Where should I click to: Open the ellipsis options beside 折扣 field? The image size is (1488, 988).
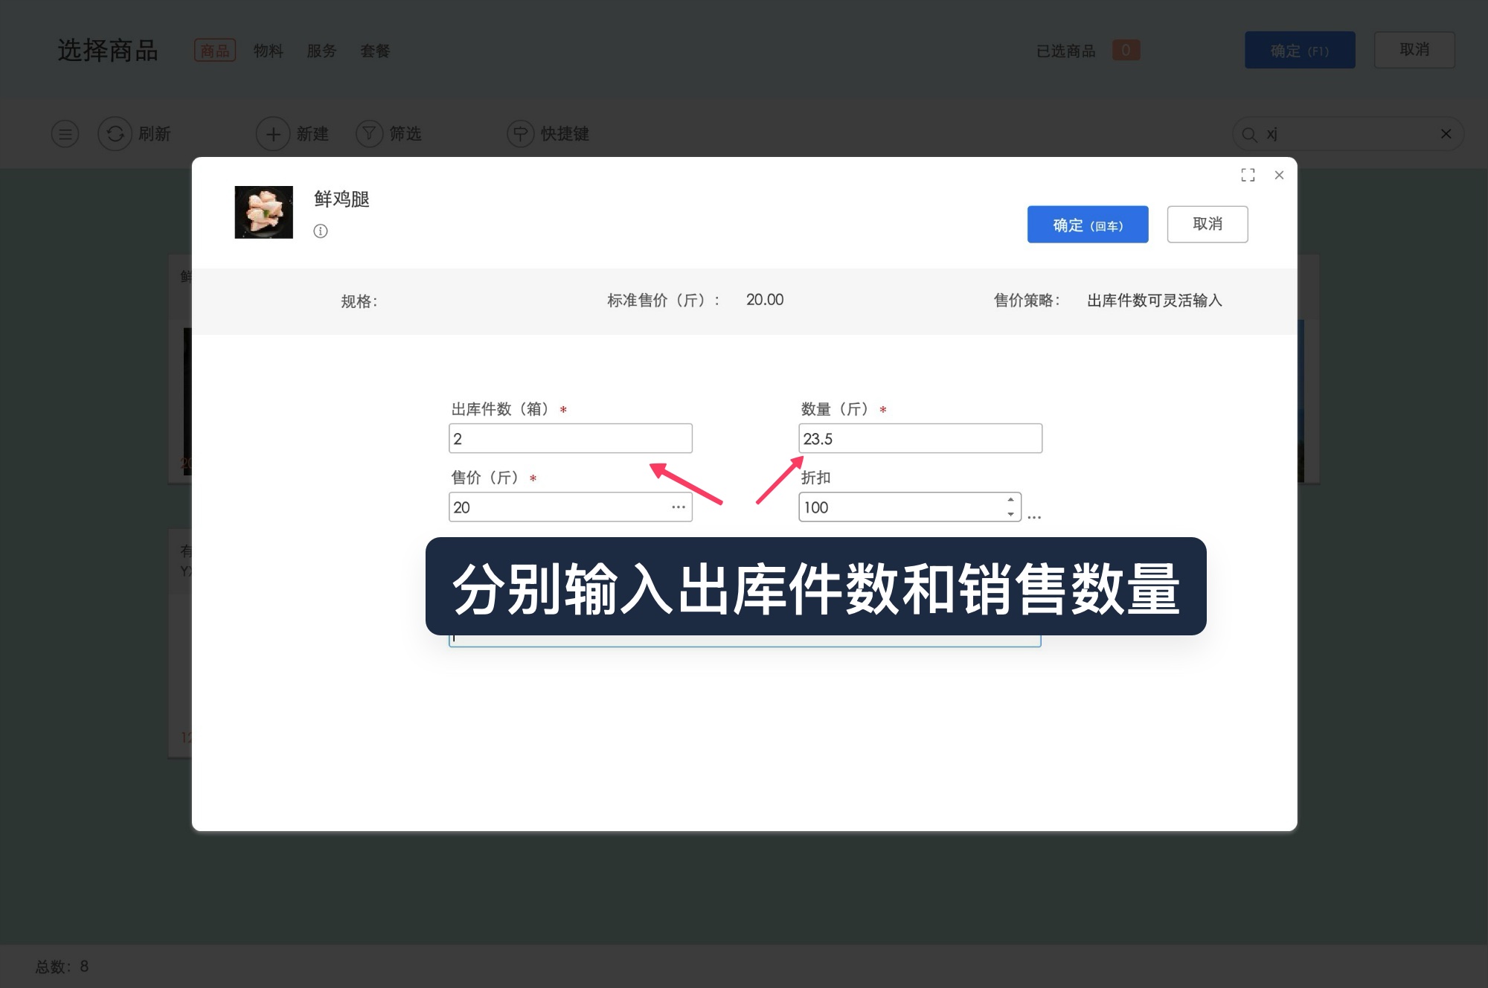pos(1035,515)
